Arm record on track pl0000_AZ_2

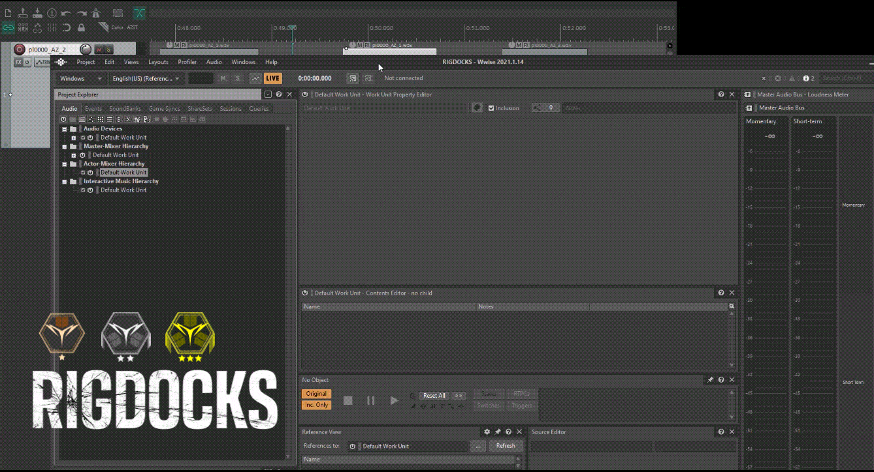point(19,50)
